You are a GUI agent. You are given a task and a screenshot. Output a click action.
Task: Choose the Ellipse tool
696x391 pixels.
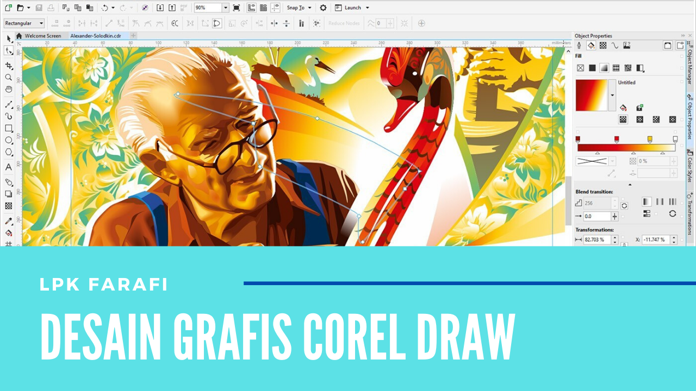pyautogui.click(x=9, y=140)
